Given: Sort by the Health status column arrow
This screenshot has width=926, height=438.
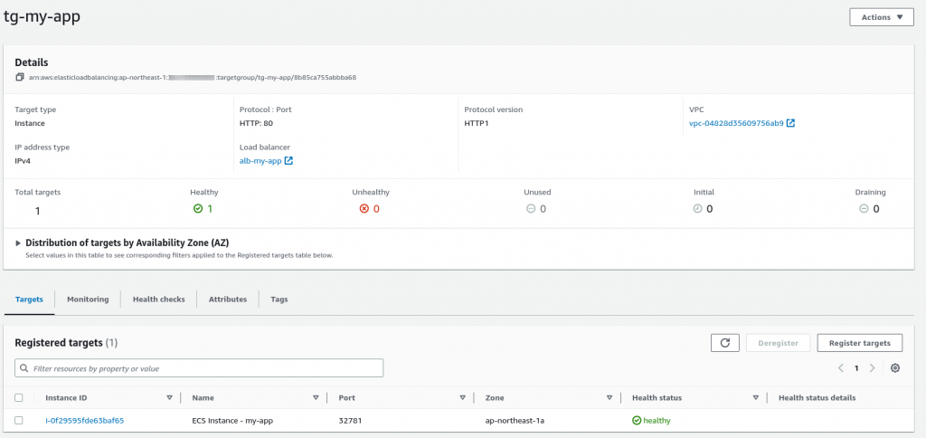Looking at the screenshot, I should (x=755, y=398).
